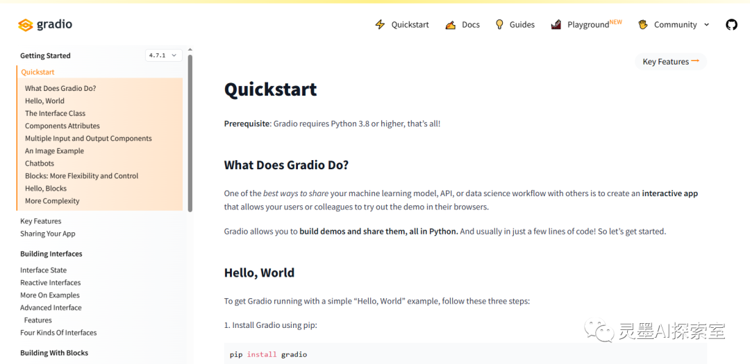Click the Playground icon in navbar
This screenshot has height=364, width=750.
click(556, 24)
